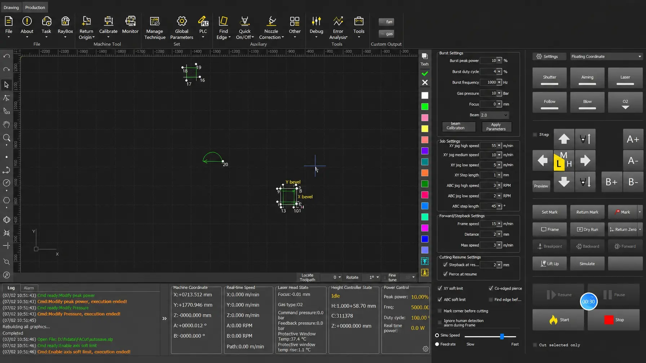646x363 pixels.
Task: Toggle Pierce at resume checkbox
Action: pyautogui.click(x=445, y=274)
